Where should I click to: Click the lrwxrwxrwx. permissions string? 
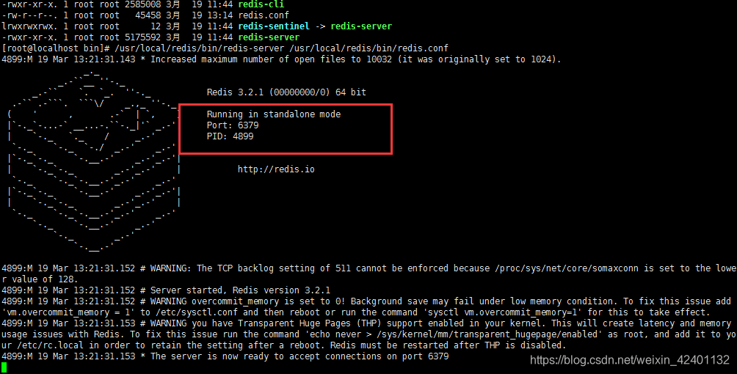tap(29, 26)
